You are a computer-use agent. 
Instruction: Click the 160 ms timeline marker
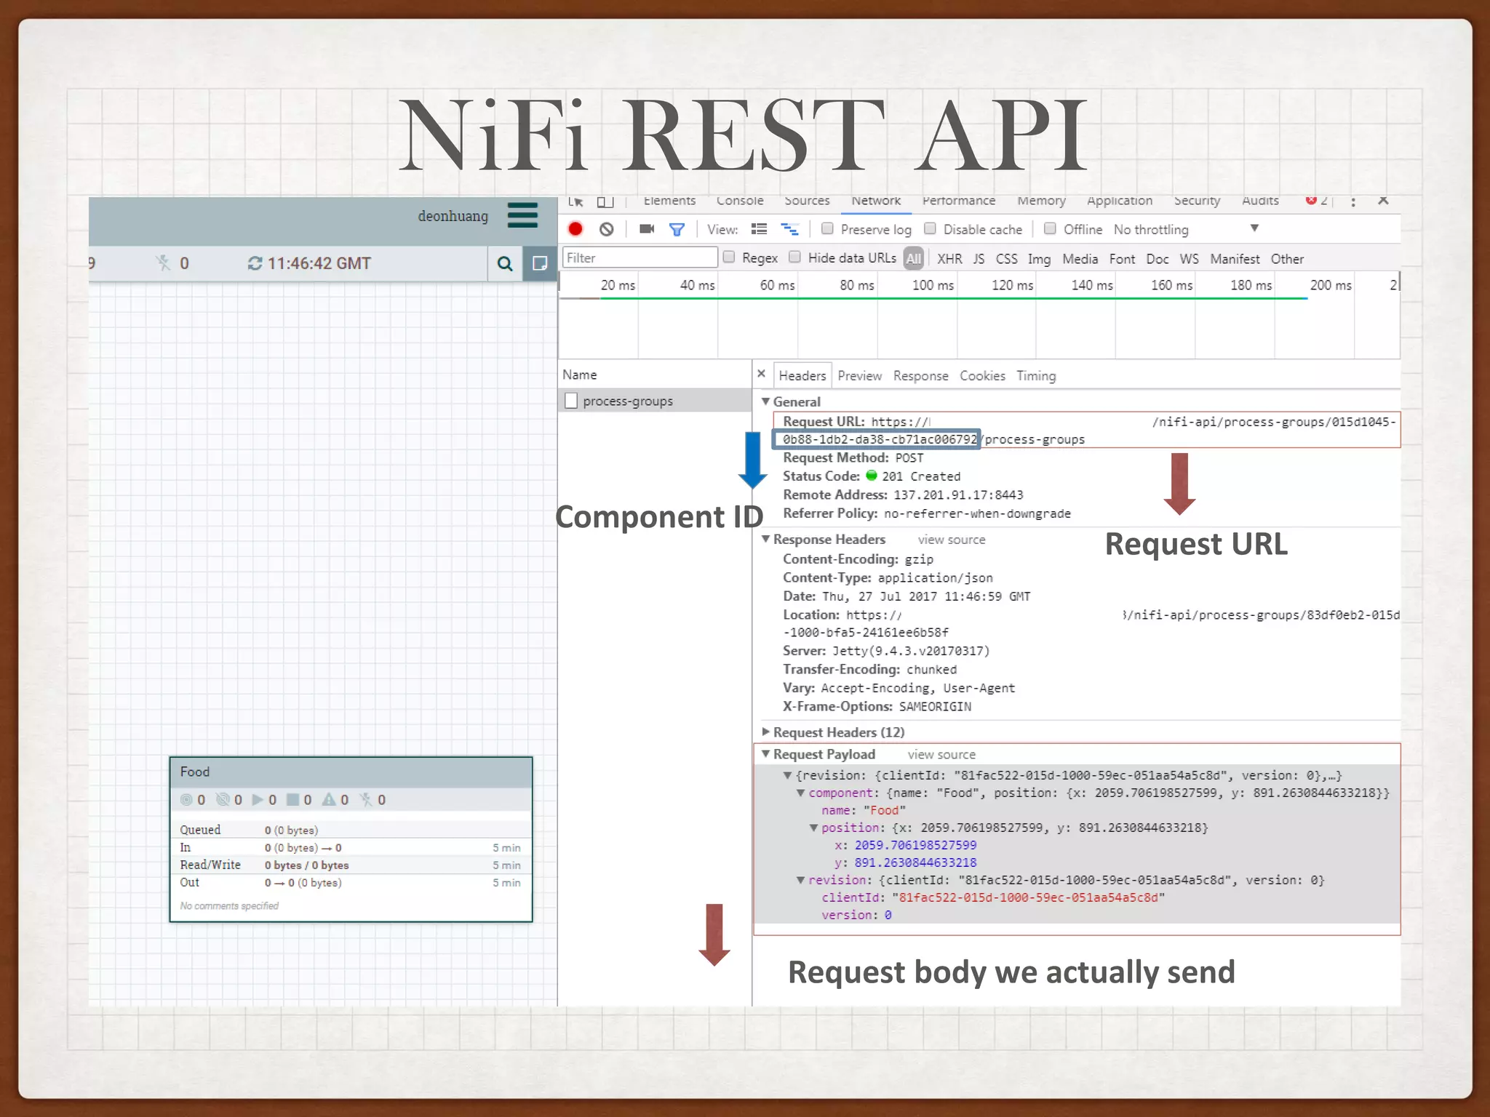pyautogui.click(x=1171, y=285)
